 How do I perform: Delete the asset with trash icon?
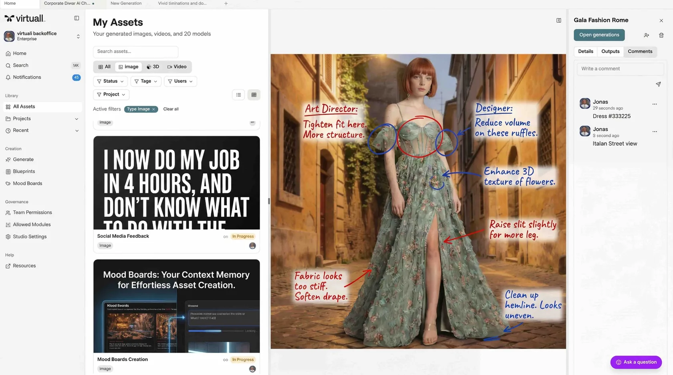[661, 35]
